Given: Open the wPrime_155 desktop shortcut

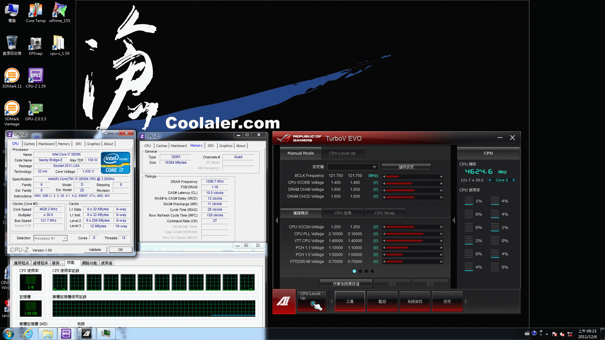Looking at the screenshot, I should pos(60,13).
